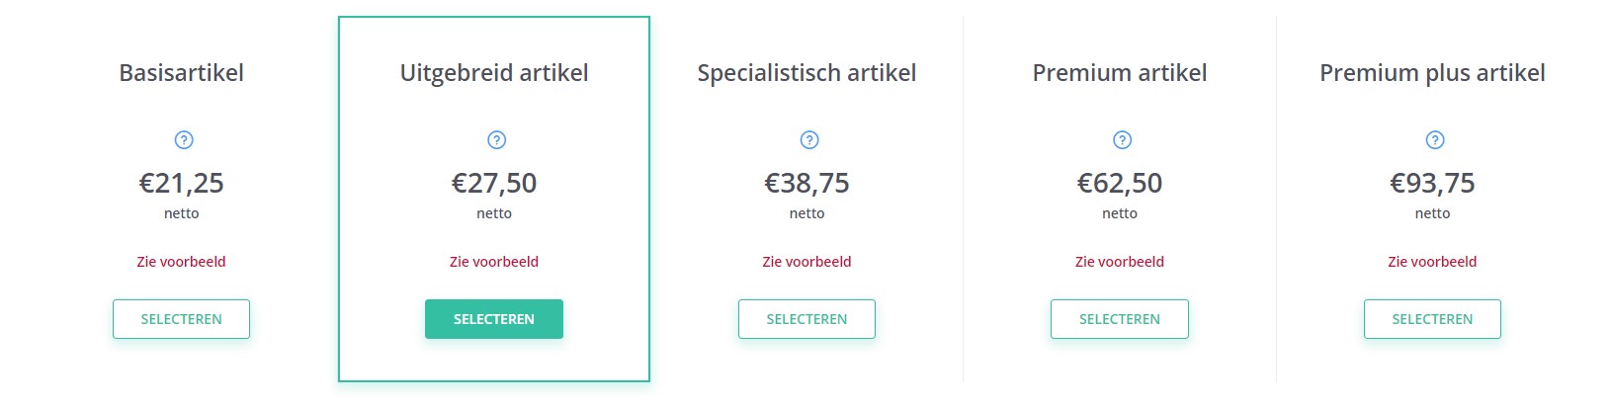Click SELECTEREN under Premium plus artikel
Image resolution: width=1611 pixels, height=407 pixels.
tap(1432, 319)
